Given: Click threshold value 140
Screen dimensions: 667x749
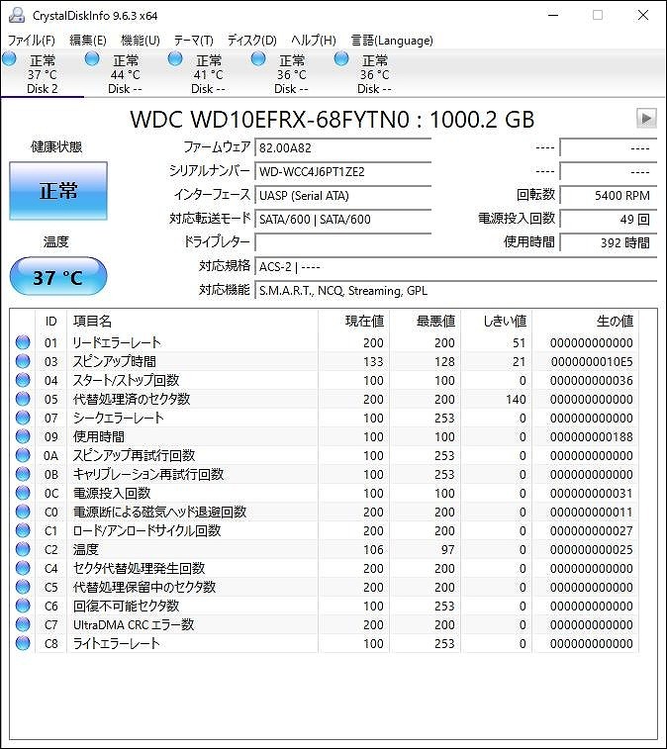Looking at the screenshot, I should [516, 400].
